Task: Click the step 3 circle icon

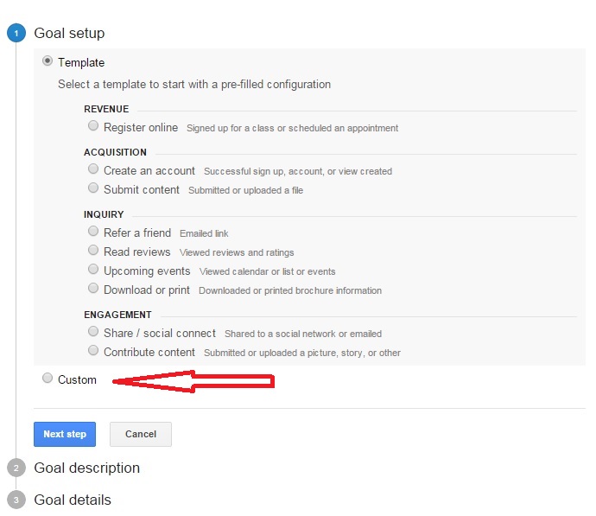Action: tap(16, 500)
